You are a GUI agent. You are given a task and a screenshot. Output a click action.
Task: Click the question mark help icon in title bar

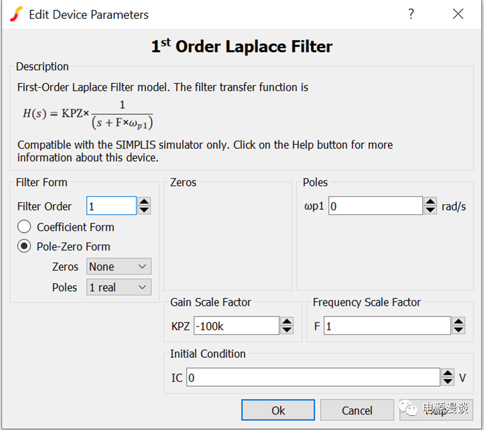pyautogui.click(x=411, y=14)
